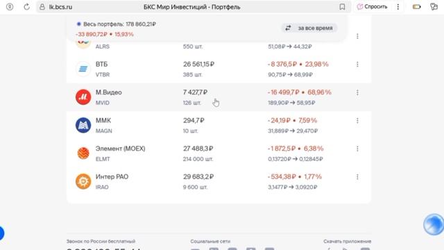Open the three-dot menu for the М.Видео row

(357, 92)
